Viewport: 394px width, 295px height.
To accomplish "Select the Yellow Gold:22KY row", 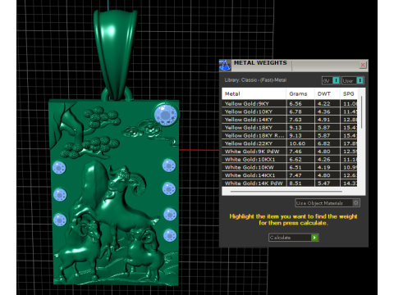I will pyautogui.click(x=290, y=143).
